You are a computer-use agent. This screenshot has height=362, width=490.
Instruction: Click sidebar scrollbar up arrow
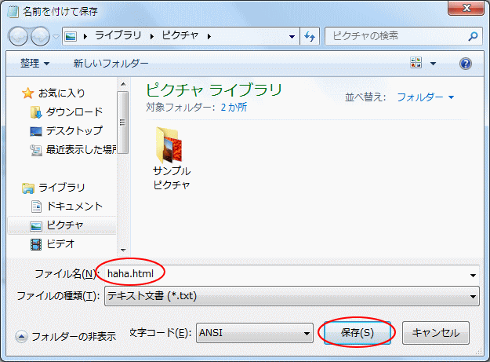pyautogui.click(x=123, y=84)
